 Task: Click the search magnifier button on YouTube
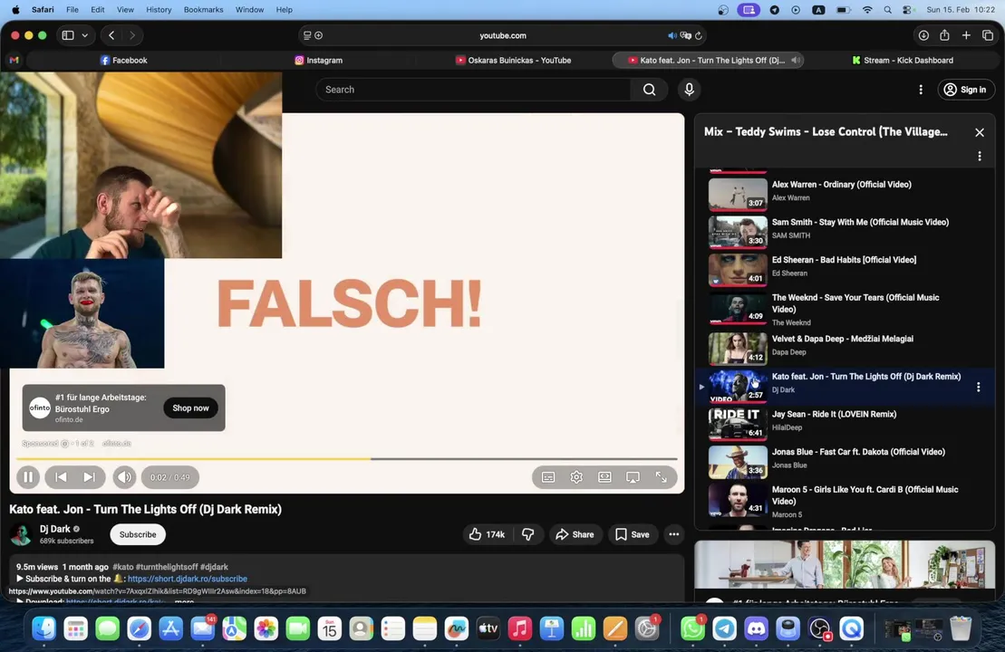[649, 90]
